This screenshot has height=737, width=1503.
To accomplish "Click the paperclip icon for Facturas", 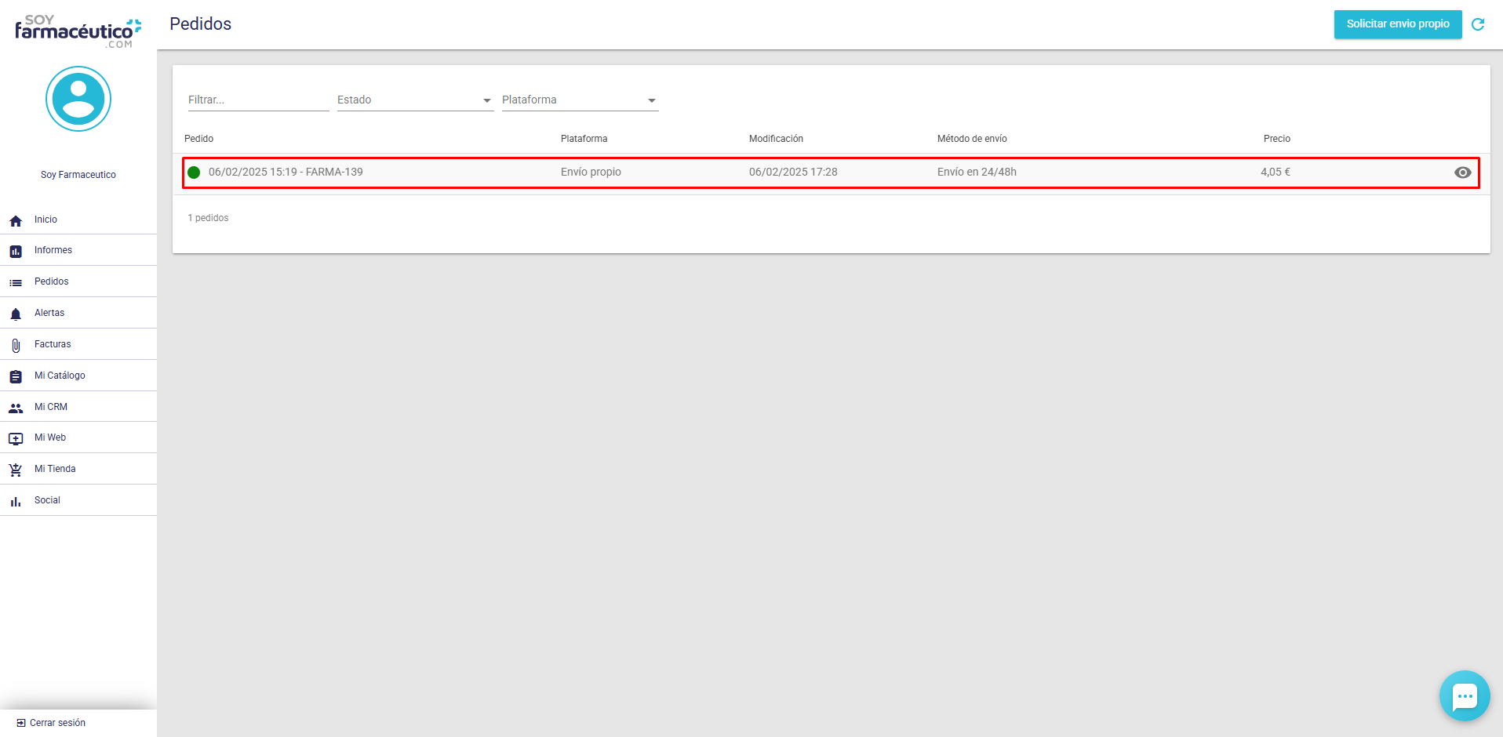I will click(x=16, y=345).
